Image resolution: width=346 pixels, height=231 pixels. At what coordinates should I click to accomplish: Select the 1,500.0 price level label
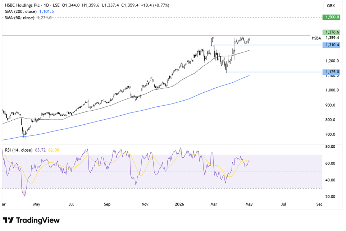click(x=331, y=17)
